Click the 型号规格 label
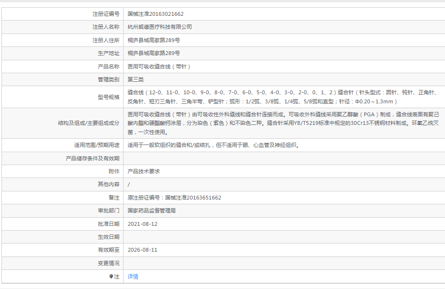 pos(109,97)
